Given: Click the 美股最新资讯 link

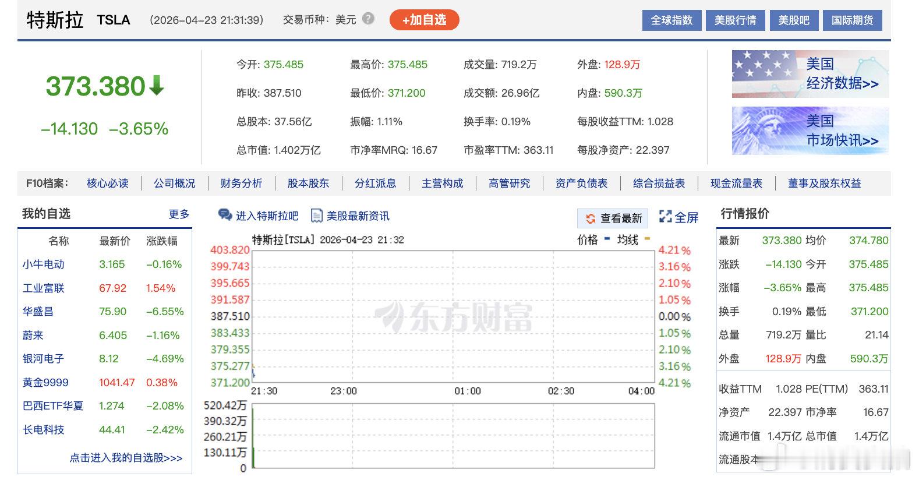Looking at the screenshot, I should tap(358, 216).
